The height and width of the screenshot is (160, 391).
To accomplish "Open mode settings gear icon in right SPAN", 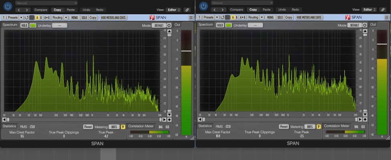I will (365, 25).
